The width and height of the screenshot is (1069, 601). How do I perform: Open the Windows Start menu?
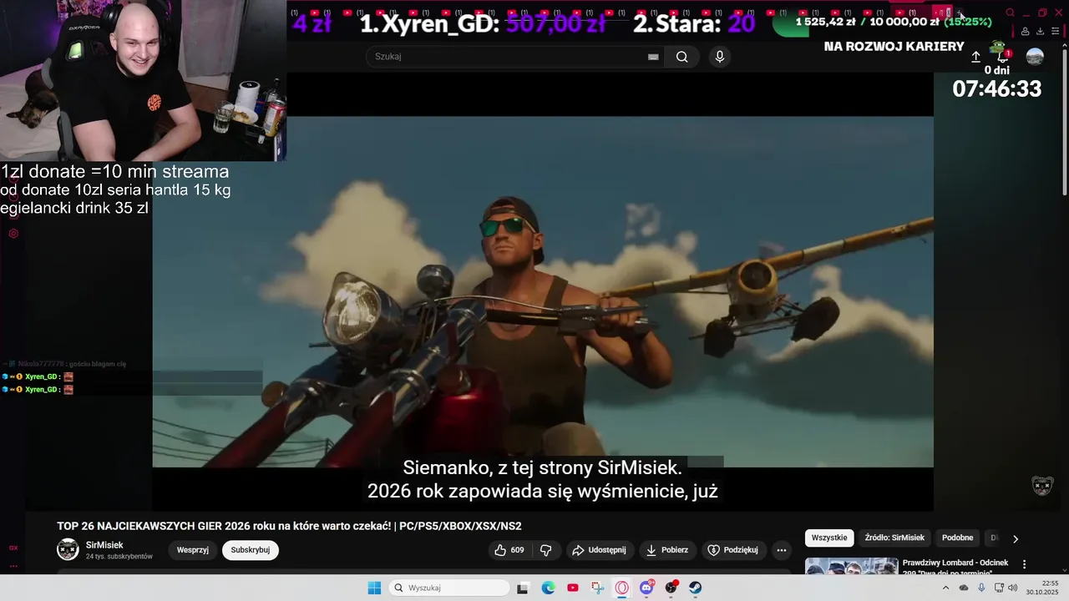click(374, 588)
